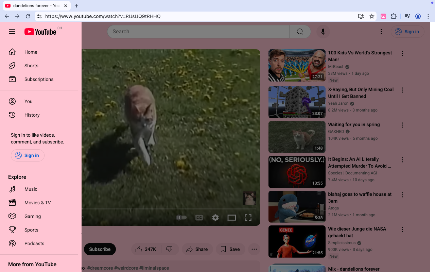Viewport: 435px width, 272px height.
Task: Open the browser extensions puzzle icon
Action: [x=394, y=16]
